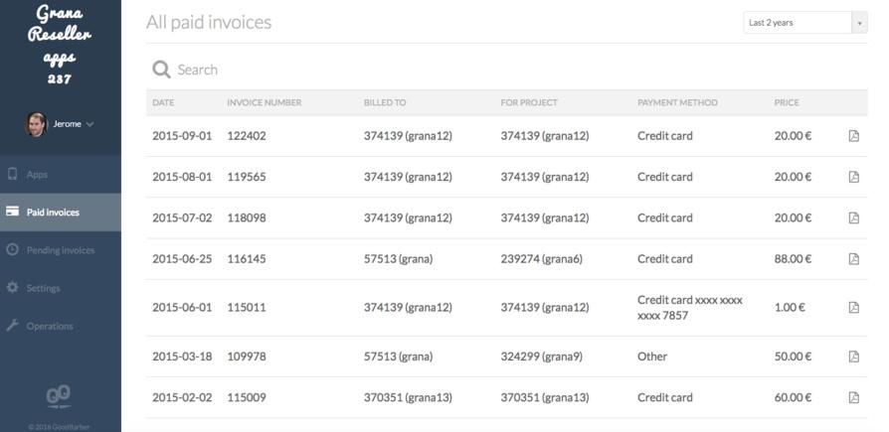Download PDF for invoice 122402
The image size is (889, 432).
(853, 136)
